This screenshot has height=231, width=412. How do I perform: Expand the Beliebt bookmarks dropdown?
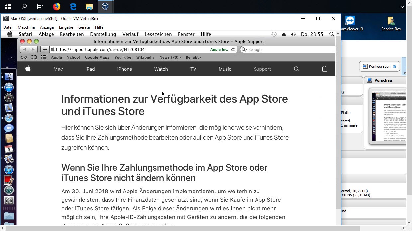tap(194, 57)
